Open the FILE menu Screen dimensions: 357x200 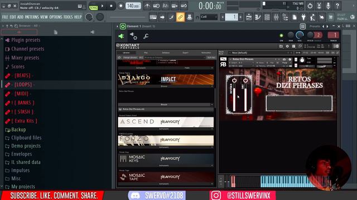click(5, 17)
